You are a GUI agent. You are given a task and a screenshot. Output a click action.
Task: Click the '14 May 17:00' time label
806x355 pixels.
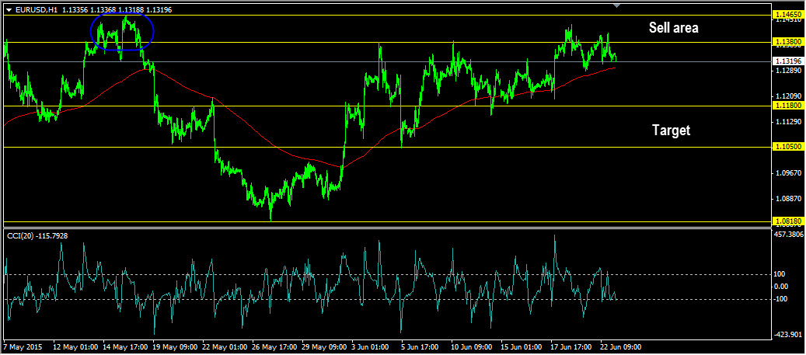click(x=126, y=346)
